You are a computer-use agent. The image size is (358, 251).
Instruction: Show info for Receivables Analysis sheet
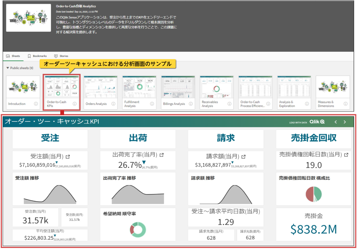(x=229, y=104)
